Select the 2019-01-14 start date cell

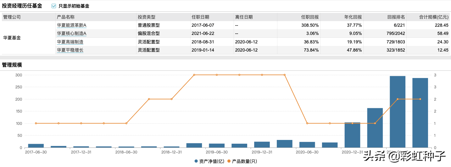(203, 50)
